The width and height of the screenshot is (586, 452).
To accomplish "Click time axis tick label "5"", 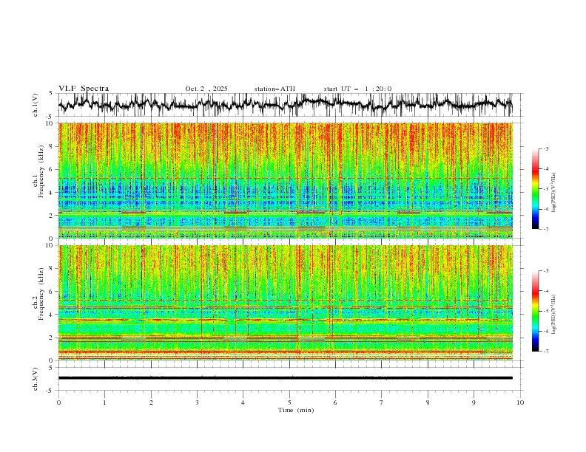I will point(289,403).
